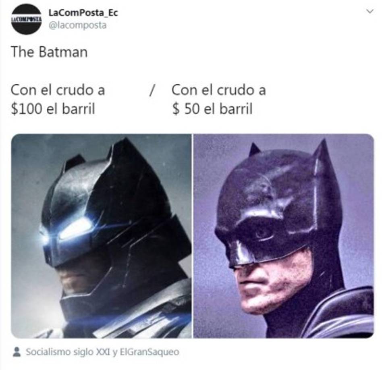This screenshot has width=382, height=370.
Task: Open the cloth-cowl Batman image on the right
Action: click(284, 236)
